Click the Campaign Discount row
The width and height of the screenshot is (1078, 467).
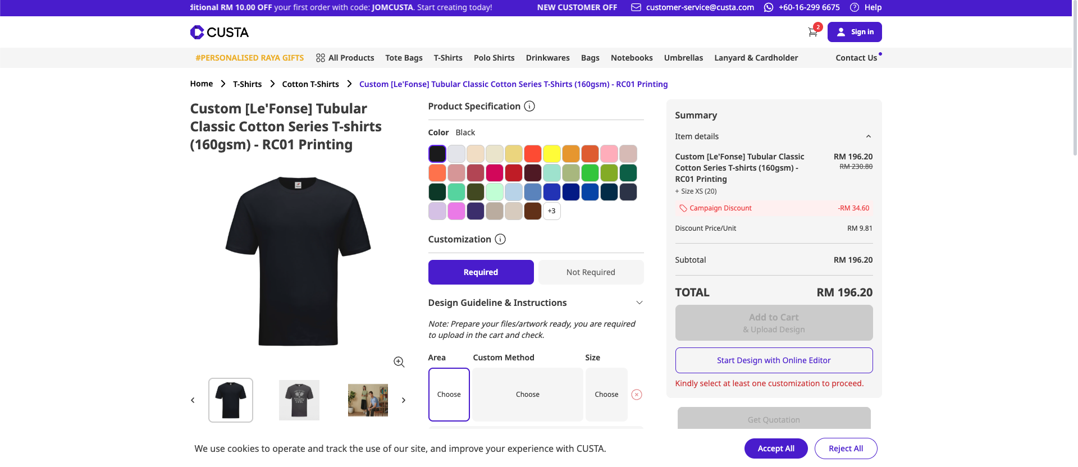click(x=774, y=208)
